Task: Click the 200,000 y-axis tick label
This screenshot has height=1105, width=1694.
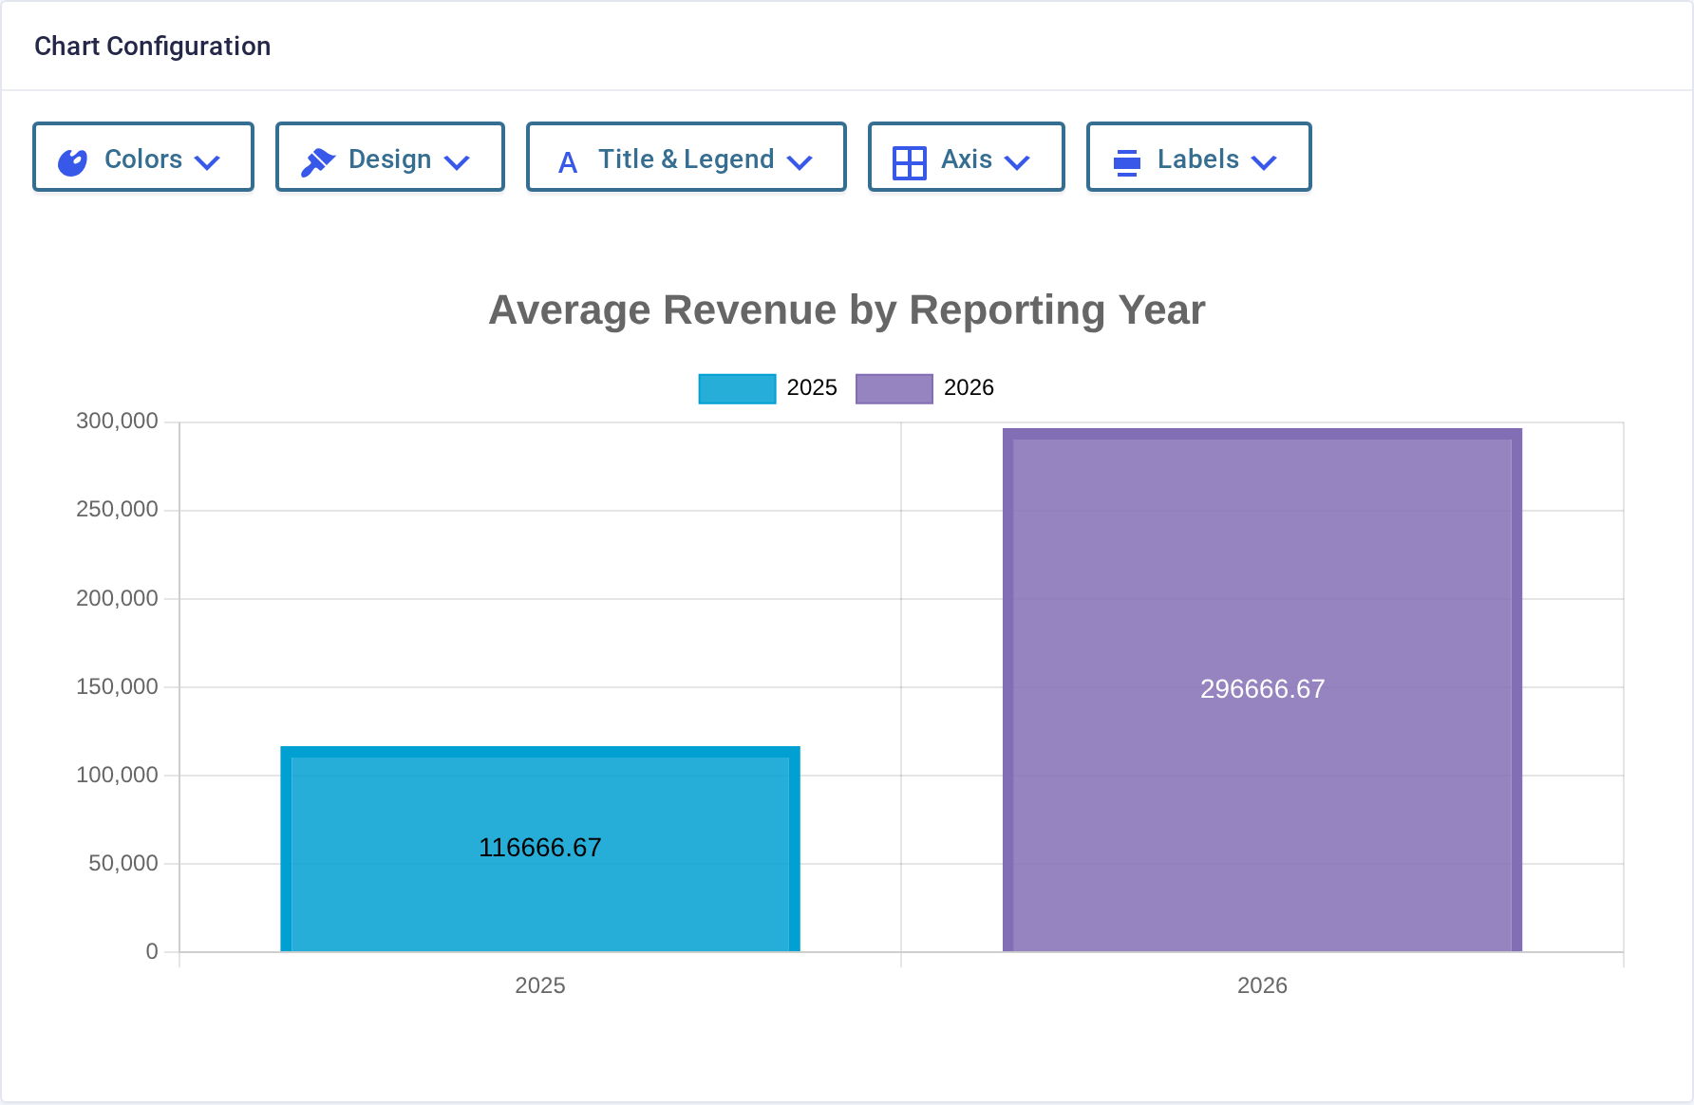Action: (117, 599)
